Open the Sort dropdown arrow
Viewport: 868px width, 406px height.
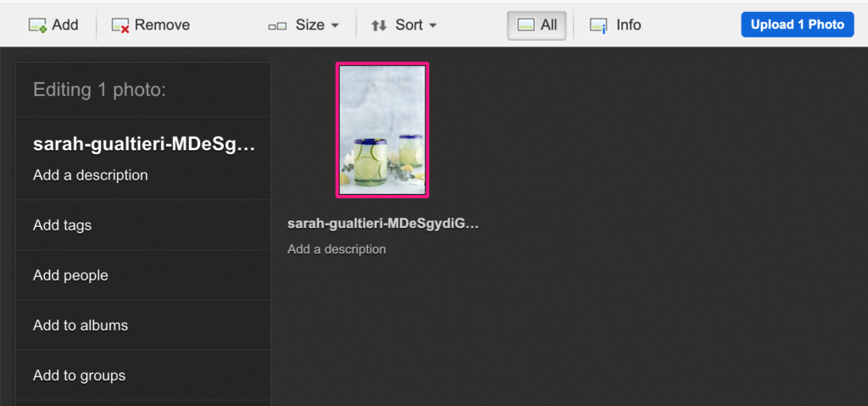(433, 25)
